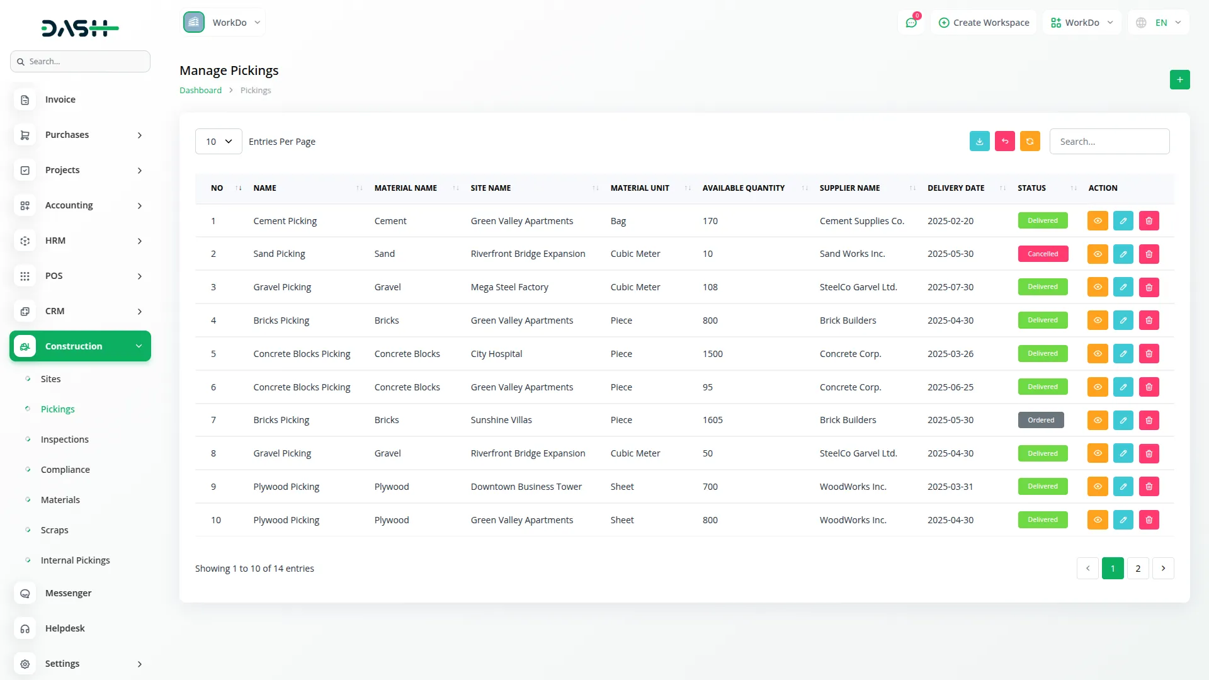This screenshot has width=1209, height=680.
Task: Click the blue download export icon
Action: coord(979,142)
